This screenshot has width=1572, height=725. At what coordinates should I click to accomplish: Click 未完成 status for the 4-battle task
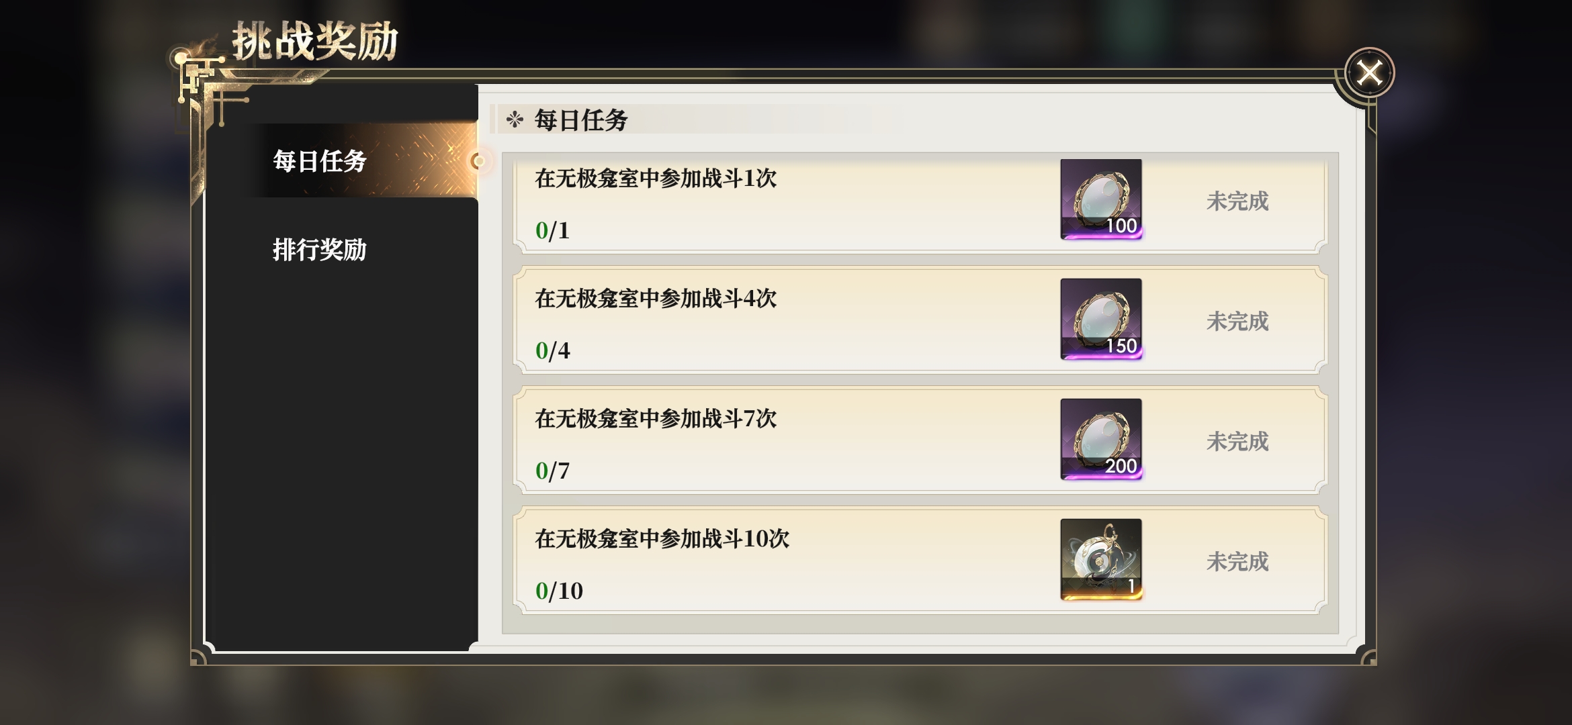coord(1237,322)
